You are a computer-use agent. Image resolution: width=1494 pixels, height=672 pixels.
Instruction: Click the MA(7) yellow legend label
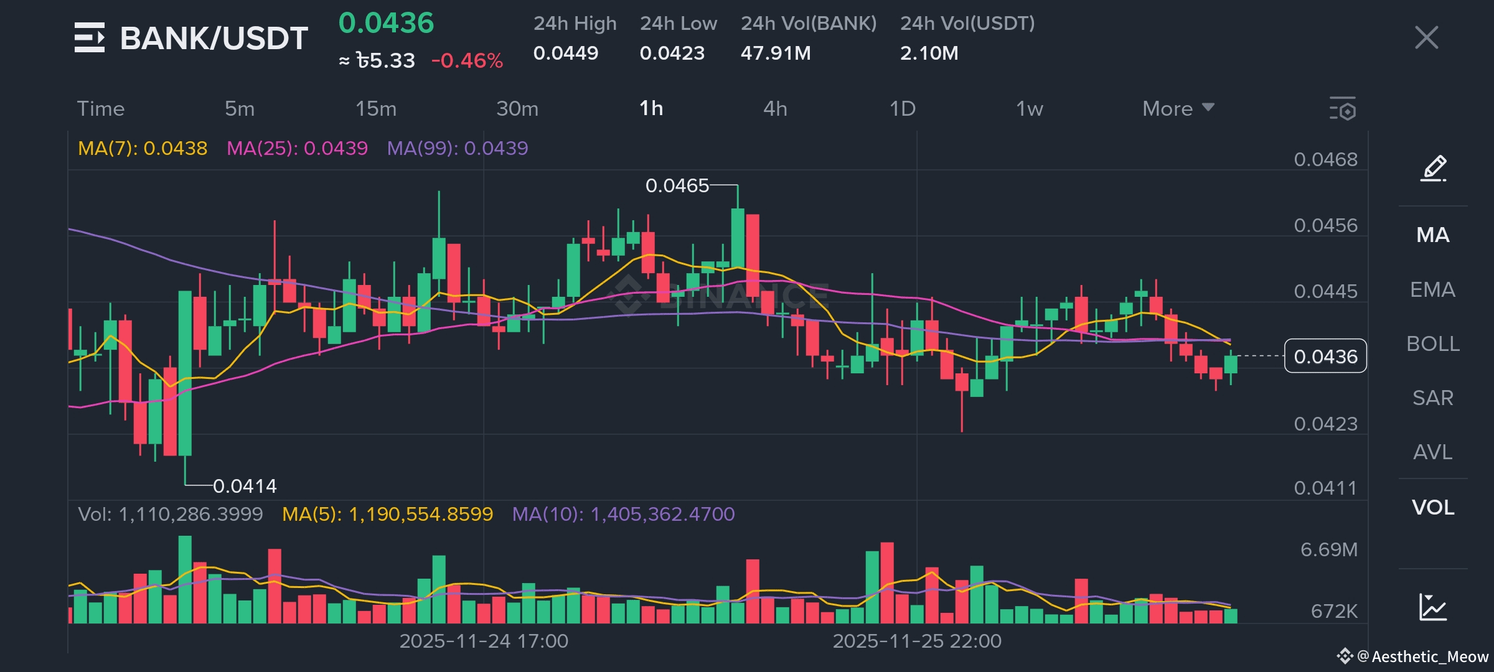pyautogui.click(x=143, y=148)
